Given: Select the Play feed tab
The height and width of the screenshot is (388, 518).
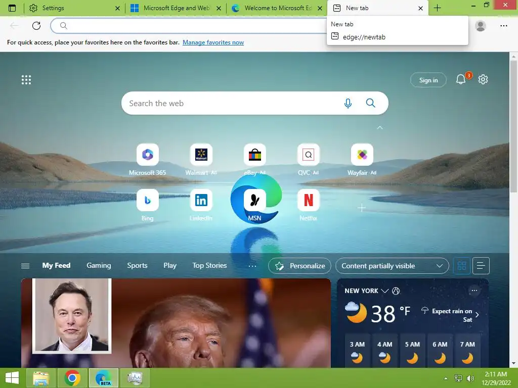Looking at the screenshot, I should (170, 266).
